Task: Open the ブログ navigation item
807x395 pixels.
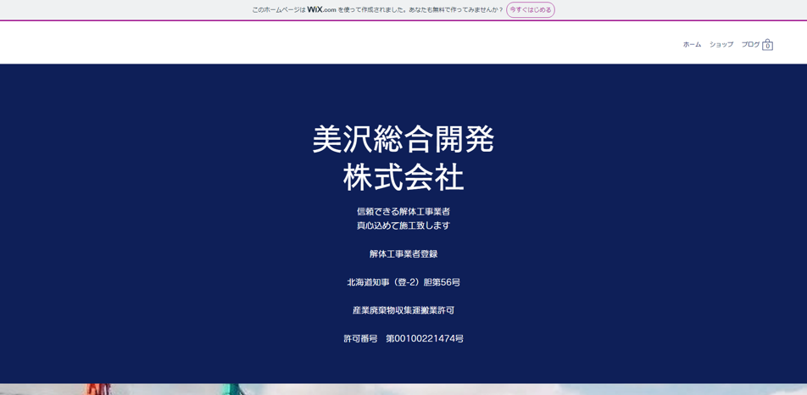Action: tap(750, 45)
